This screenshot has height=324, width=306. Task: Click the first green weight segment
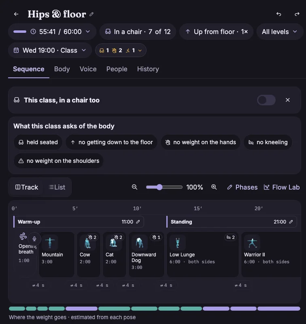pos(17,309)
